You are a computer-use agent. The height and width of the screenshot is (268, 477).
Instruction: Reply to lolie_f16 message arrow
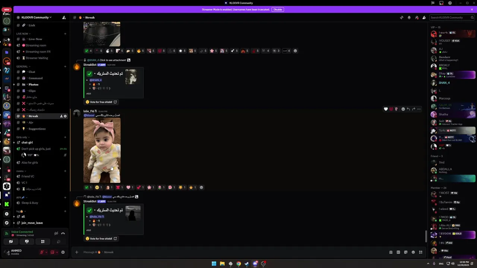[x=408, y=109]
